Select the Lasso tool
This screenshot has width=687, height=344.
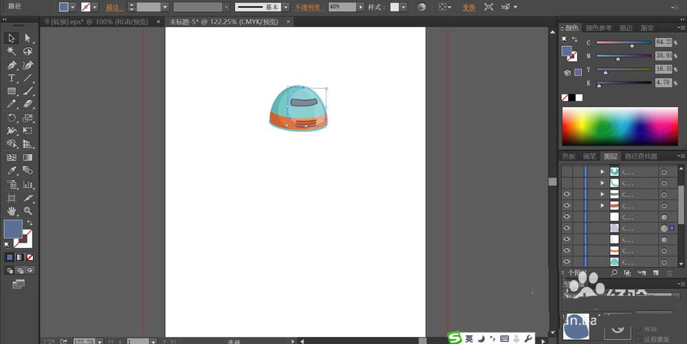27,51
